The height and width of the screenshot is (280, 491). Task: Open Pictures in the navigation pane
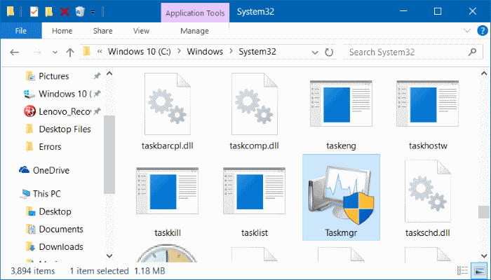[x=54, y=76]
